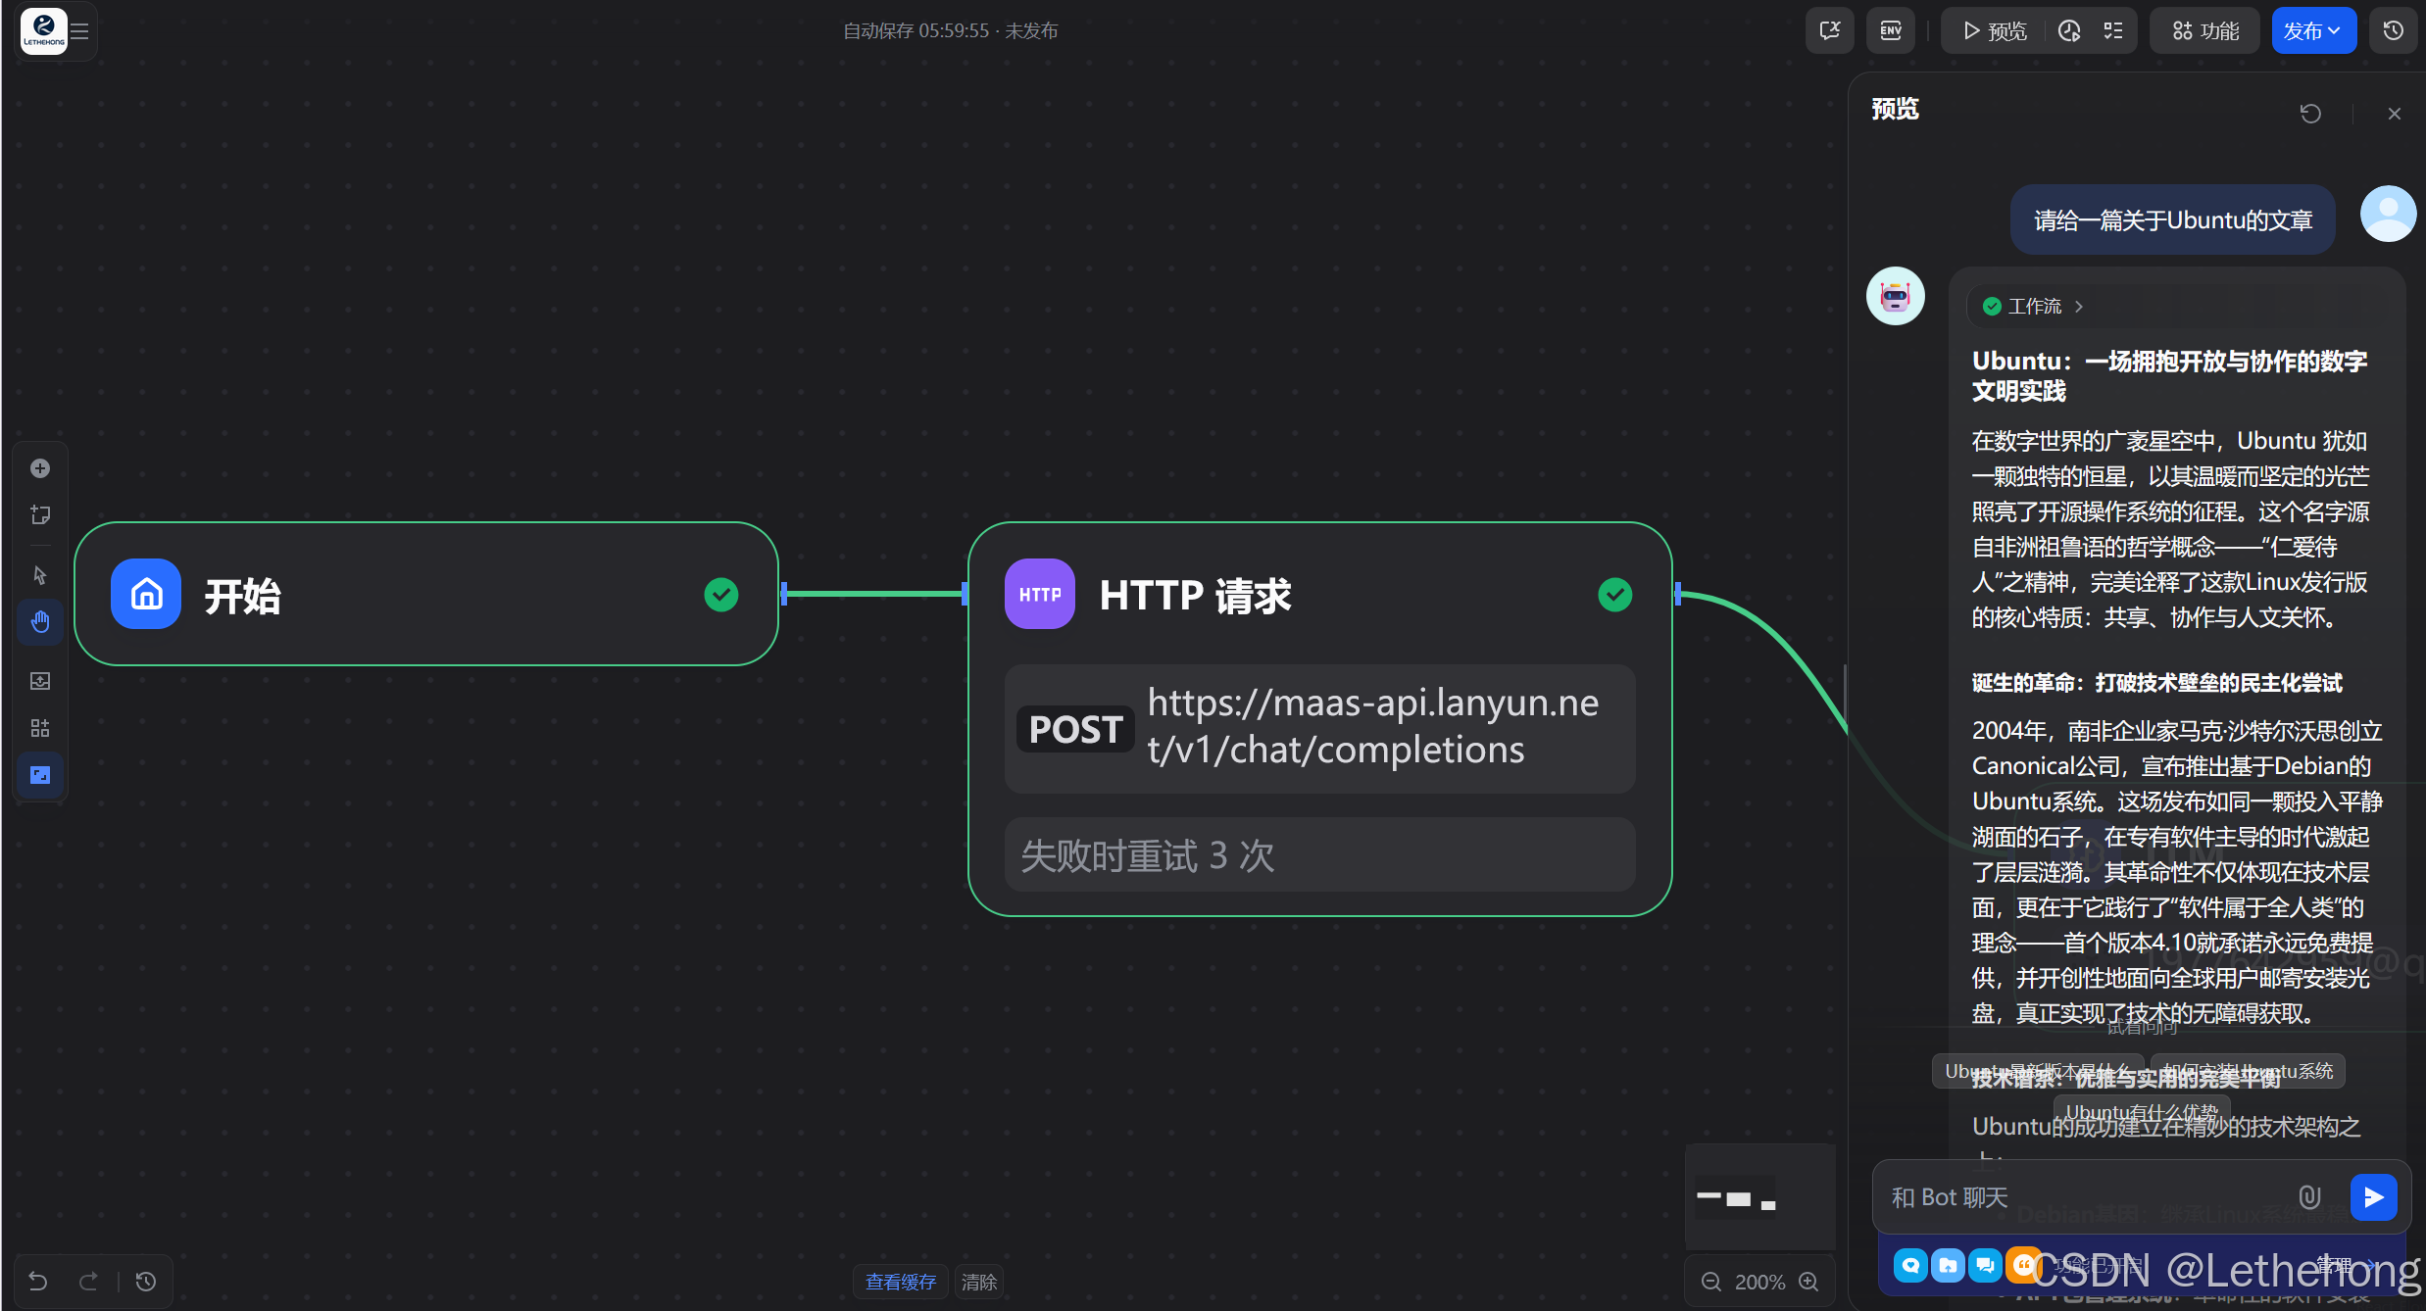
Task: Toggle the minimap button in sidebar
Action: pos(40,775)
